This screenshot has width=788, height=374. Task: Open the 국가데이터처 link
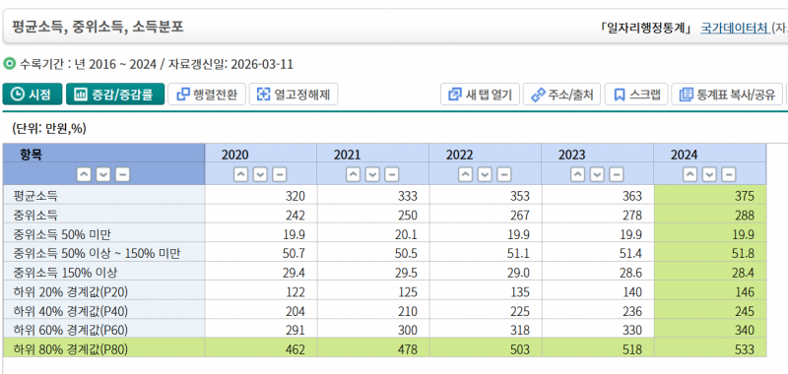pyautogui.click(x=735, y=28)
